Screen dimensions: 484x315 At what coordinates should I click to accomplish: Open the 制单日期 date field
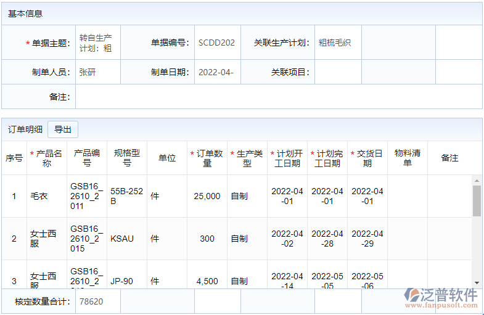[217, 72]
